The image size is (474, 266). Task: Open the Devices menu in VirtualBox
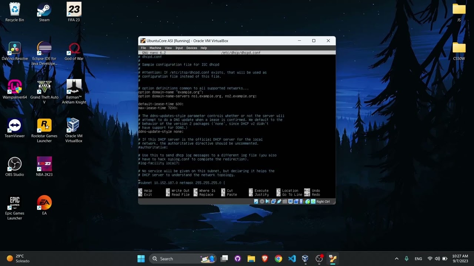tap(191, 48)
